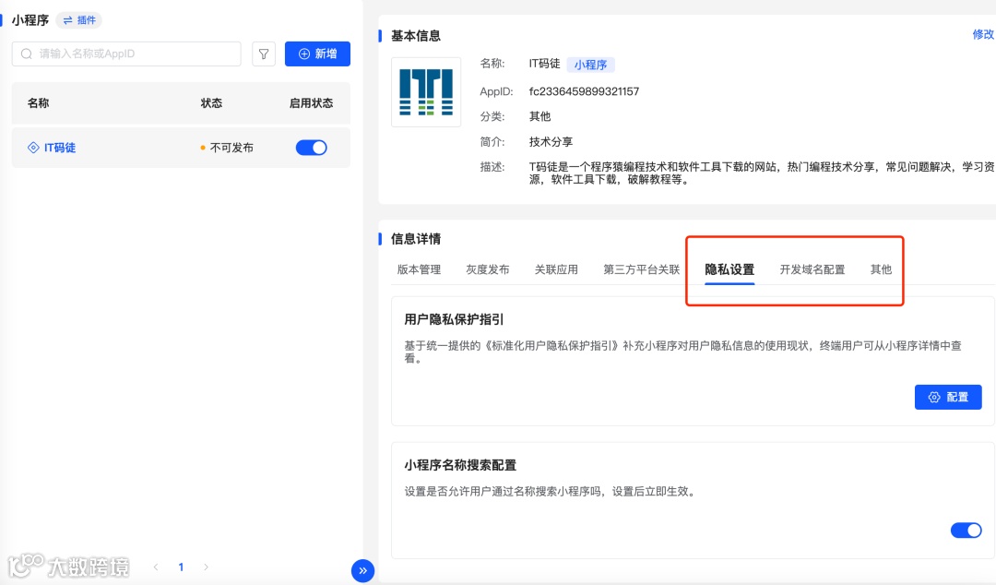Toggle the name search configuration switch
Image resolution: width=996 pixels, height=585 pixels.
966,531
